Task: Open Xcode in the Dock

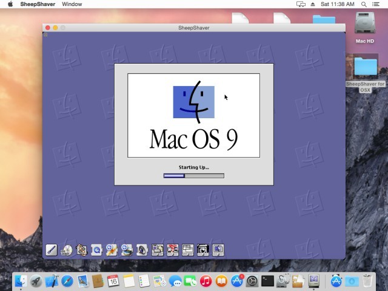Action: tap(52, 281)
